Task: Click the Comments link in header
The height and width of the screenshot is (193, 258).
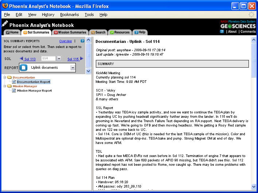Action: coord(248,32)
